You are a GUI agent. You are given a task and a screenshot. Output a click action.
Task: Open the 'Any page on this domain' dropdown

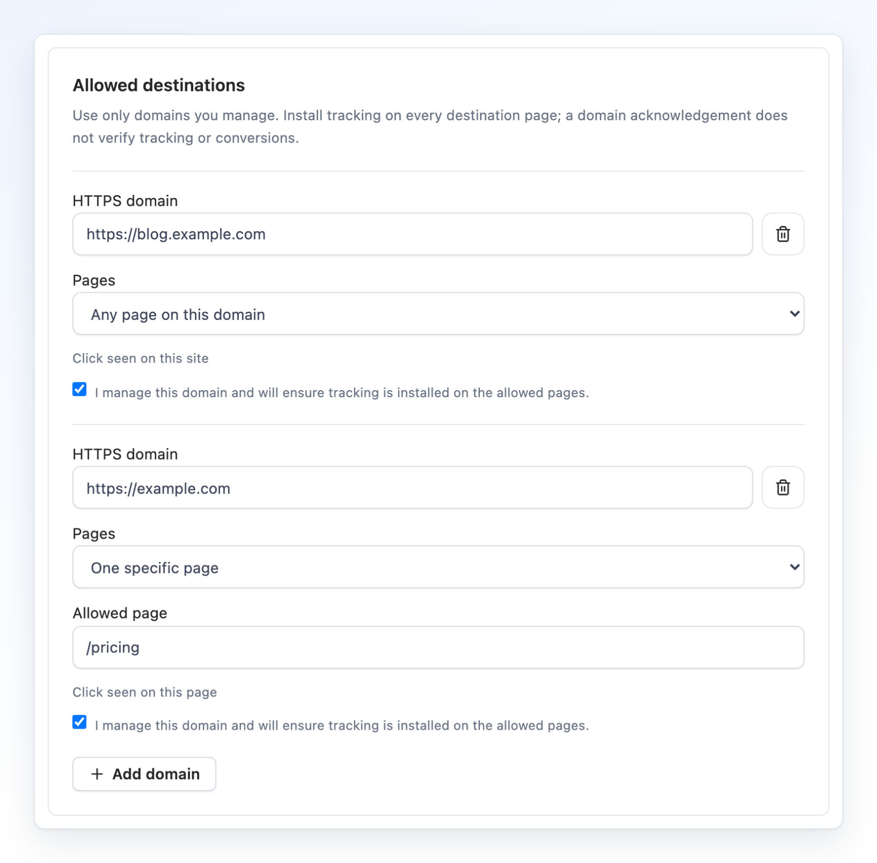tap(438, 314)
